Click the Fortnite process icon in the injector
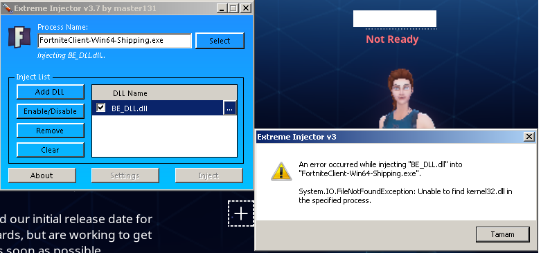 [x=19, y=37]
